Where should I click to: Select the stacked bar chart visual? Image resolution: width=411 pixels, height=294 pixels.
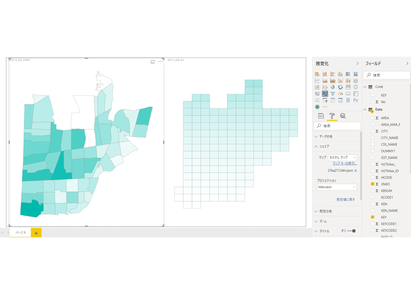(317, 74)
